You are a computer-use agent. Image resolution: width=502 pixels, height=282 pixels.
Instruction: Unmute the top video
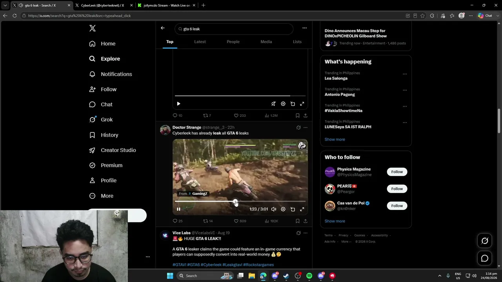pyautogui.click(x=273, y=104)
